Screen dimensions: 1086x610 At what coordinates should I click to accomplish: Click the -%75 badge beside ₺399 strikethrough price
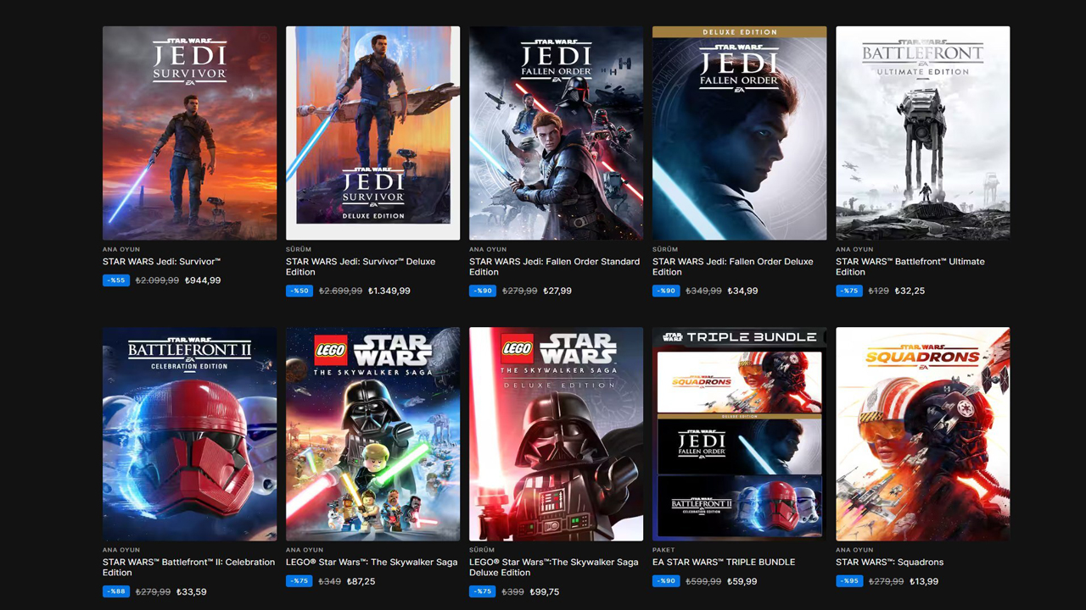click(483, 591)
